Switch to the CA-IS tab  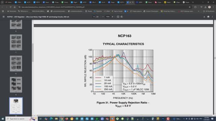102,2
